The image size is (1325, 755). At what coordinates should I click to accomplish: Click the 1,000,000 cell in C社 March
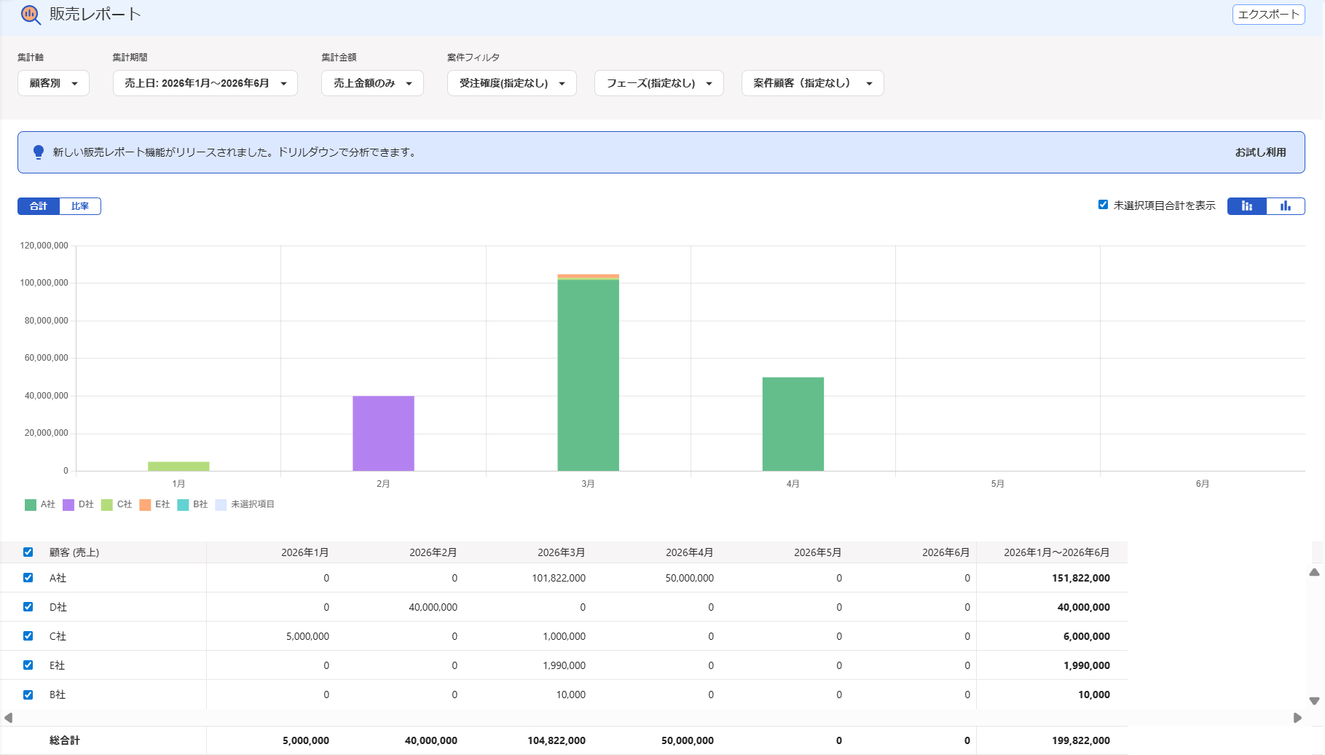coord(565,636)
